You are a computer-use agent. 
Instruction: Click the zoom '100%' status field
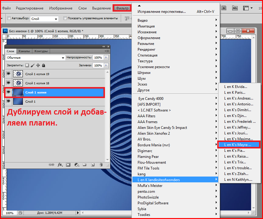tap(10, 213)
